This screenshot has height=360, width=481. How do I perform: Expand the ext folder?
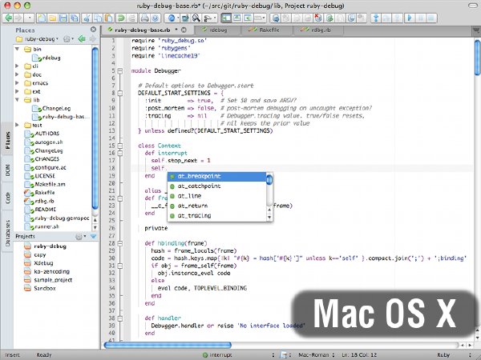click(17, 91)
